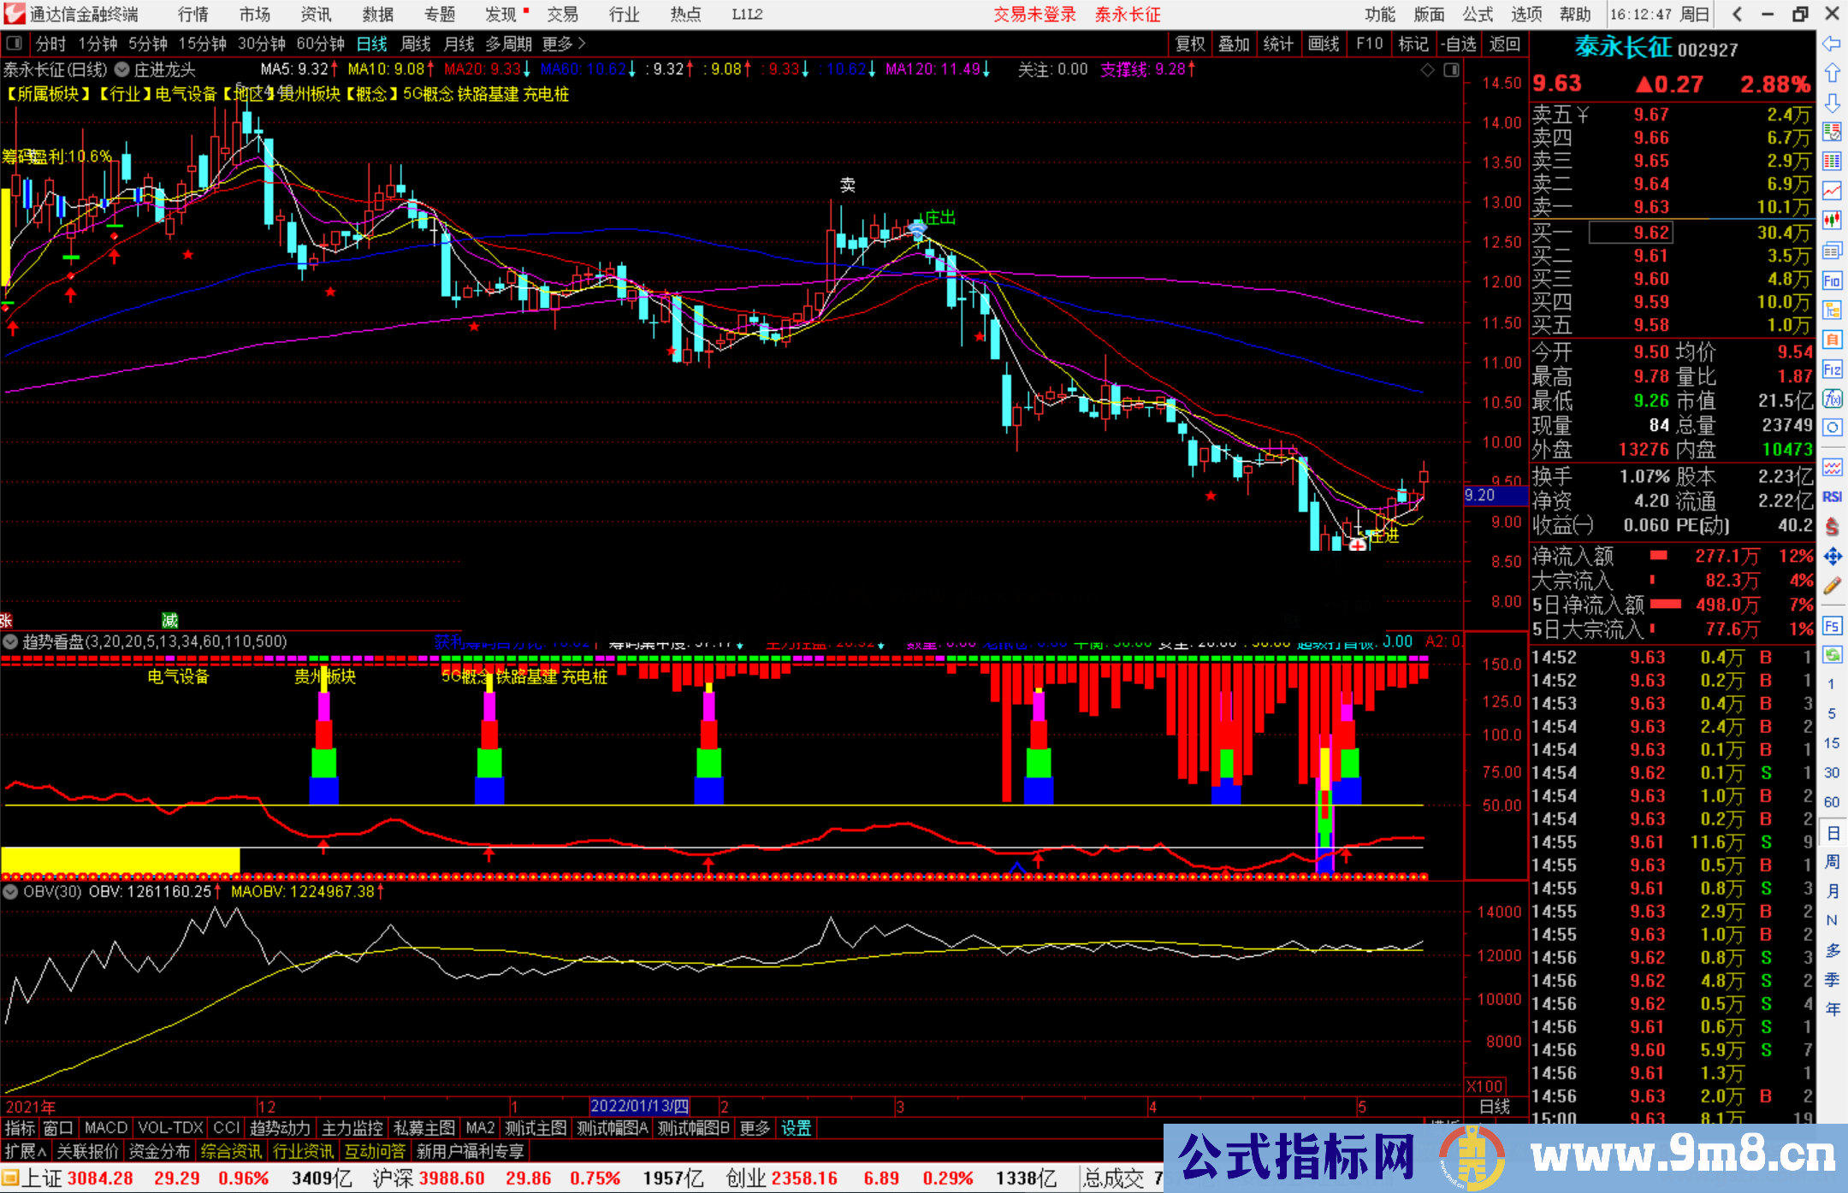Image resolution: width=1848 pixels, height=1193 pixels.
Task: Select the pencil drawing tool icon
Action: 1832,586
